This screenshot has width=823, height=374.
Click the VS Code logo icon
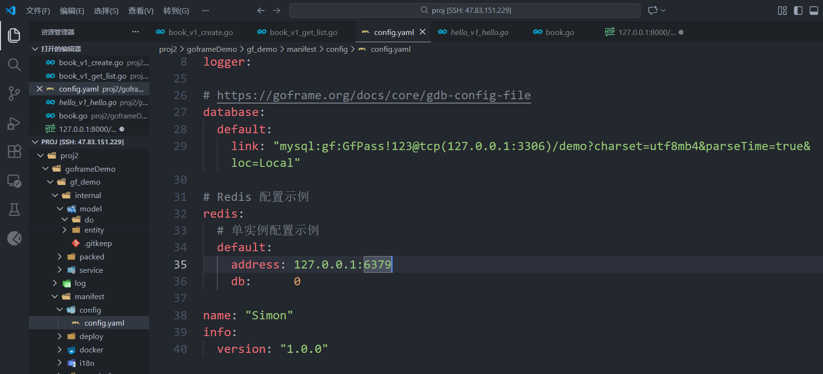pyautogui.click(x=11, y=10)
